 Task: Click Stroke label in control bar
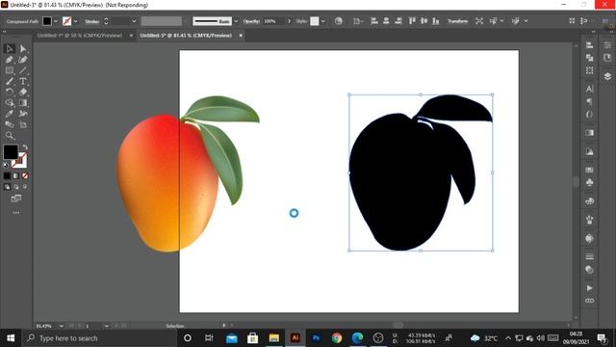point(92,21)
